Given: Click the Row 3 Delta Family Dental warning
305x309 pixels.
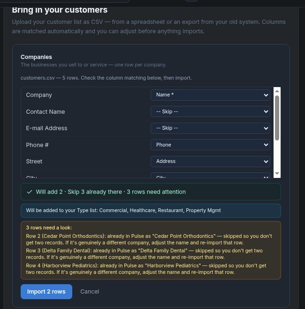Looking at the screenshot, I should point(144,254).
